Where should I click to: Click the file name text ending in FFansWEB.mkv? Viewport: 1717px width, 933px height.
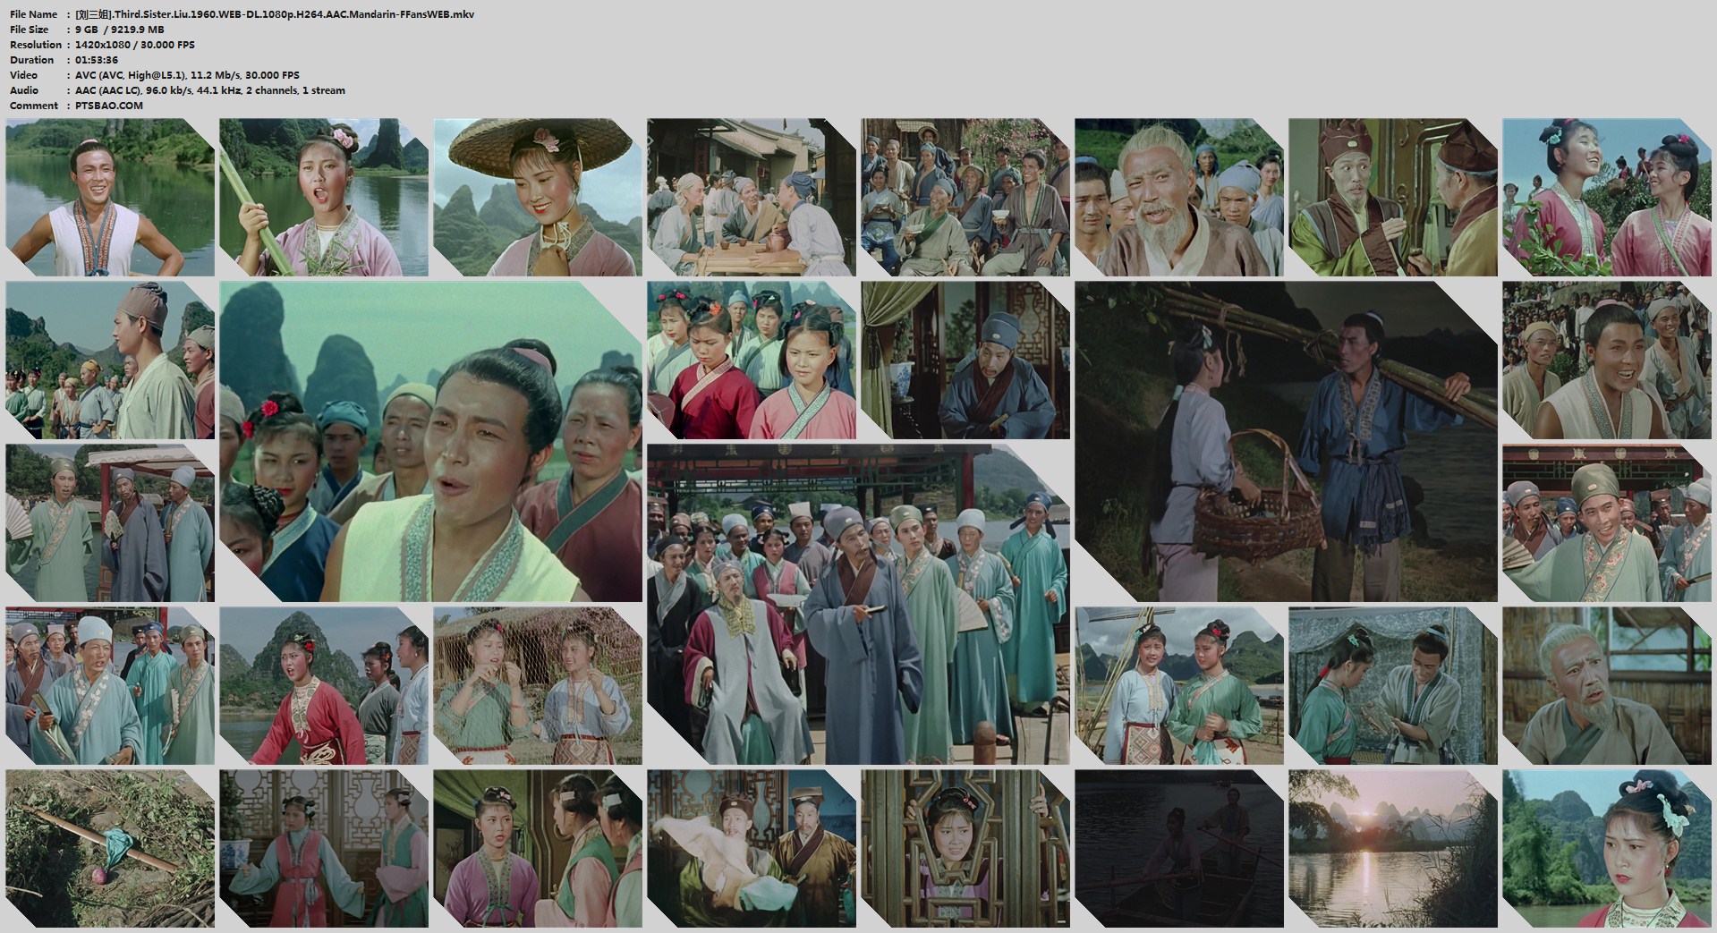click(275, 14)
